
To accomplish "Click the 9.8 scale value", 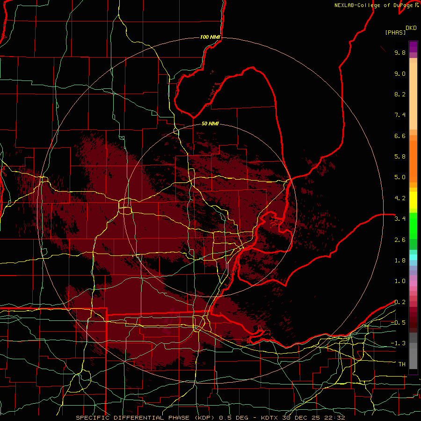I will 400,52.
